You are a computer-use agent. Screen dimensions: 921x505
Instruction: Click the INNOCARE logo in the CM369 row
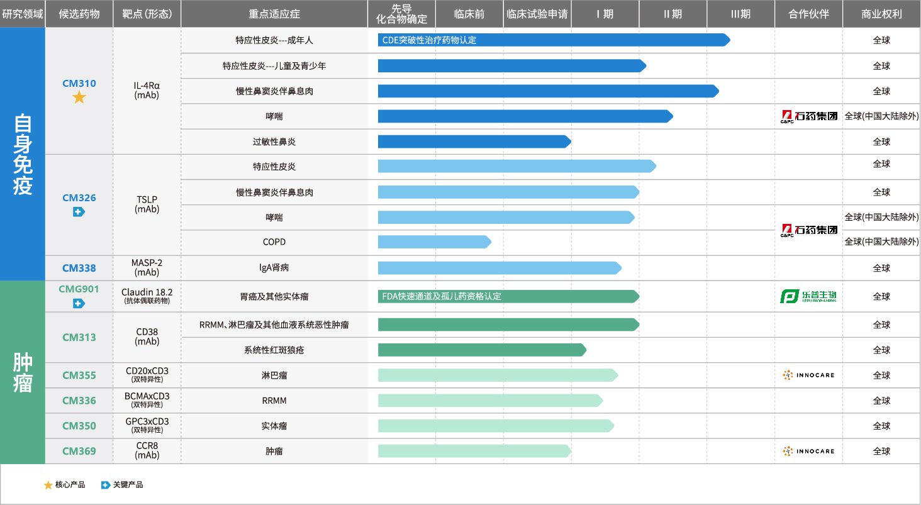[808, 451]
